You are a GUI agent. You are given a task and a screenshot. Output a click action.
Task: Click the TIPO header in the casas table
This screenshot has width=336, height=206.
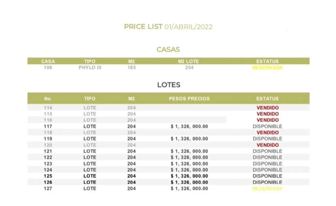click(90, 62)
